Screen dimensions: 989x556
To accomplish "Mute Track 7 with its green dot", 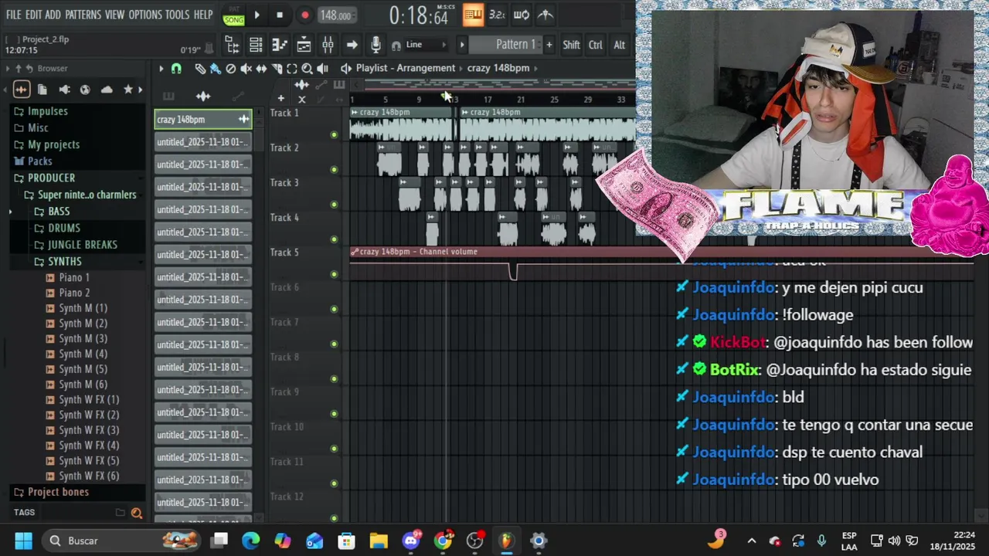I will tap(334, 344).
